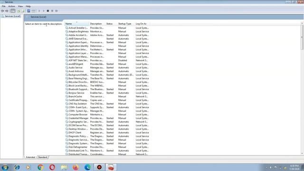Sort by the Startup Type column header
Viewport: 304px width, 171px height.
126,24
